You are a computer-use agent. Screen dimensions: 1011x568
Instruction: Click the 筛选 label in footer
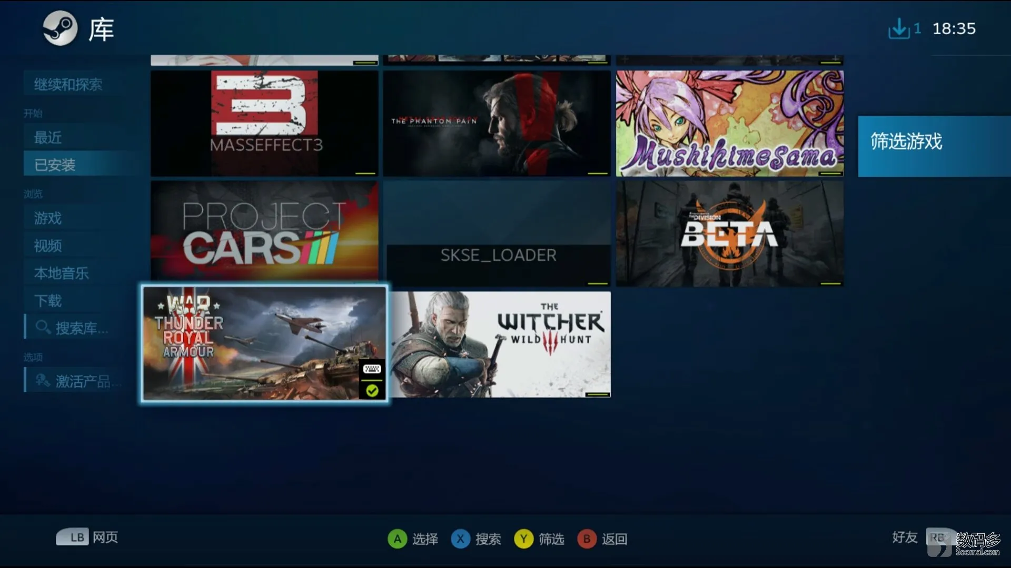551,539
